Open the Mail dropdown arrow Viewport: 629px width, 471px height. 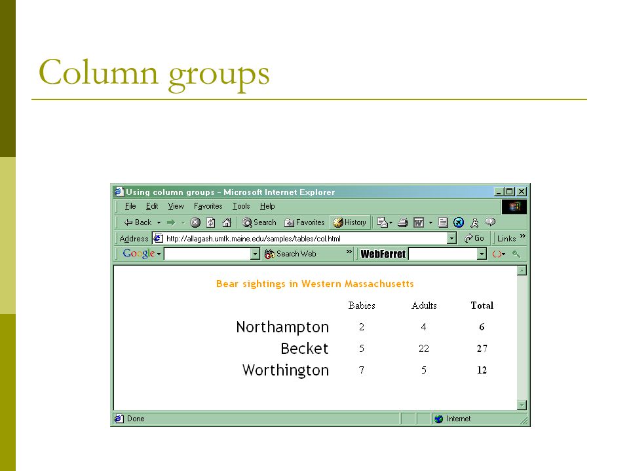pyautogui.click(x=391, y=222)
